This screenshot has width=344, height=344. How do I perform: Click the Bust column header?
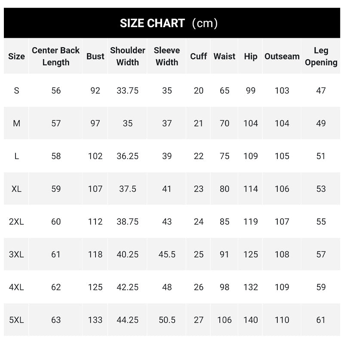coord(95,56)
